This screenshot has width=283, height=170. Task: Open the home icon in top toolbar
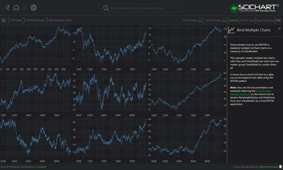click(x=16, y=7)
